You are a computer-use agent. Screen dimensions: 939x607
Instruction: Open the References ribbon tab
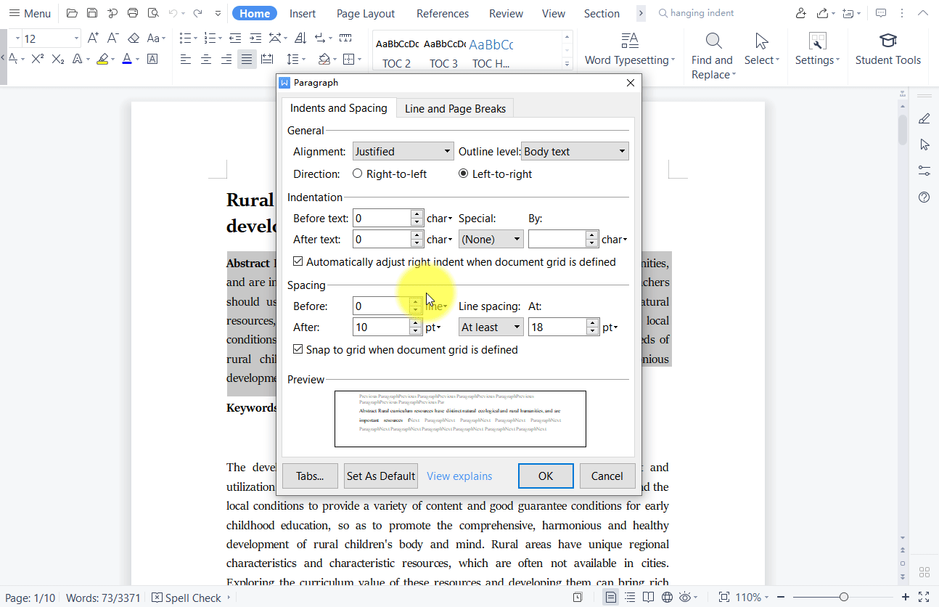(x=443, y=13)
